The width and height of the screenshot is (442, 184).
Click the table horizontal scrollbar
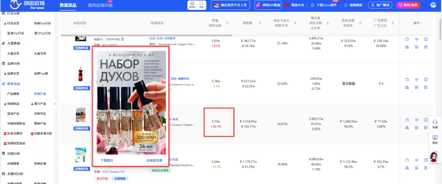click(147, 35)
